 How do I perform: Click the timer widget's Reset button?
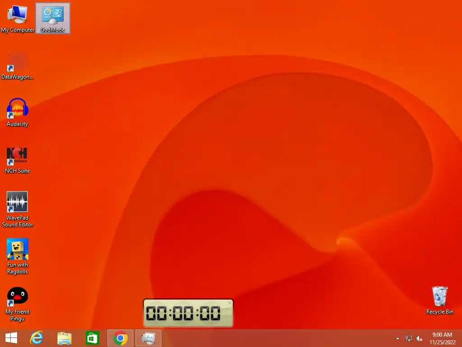(x=226, y=316)
